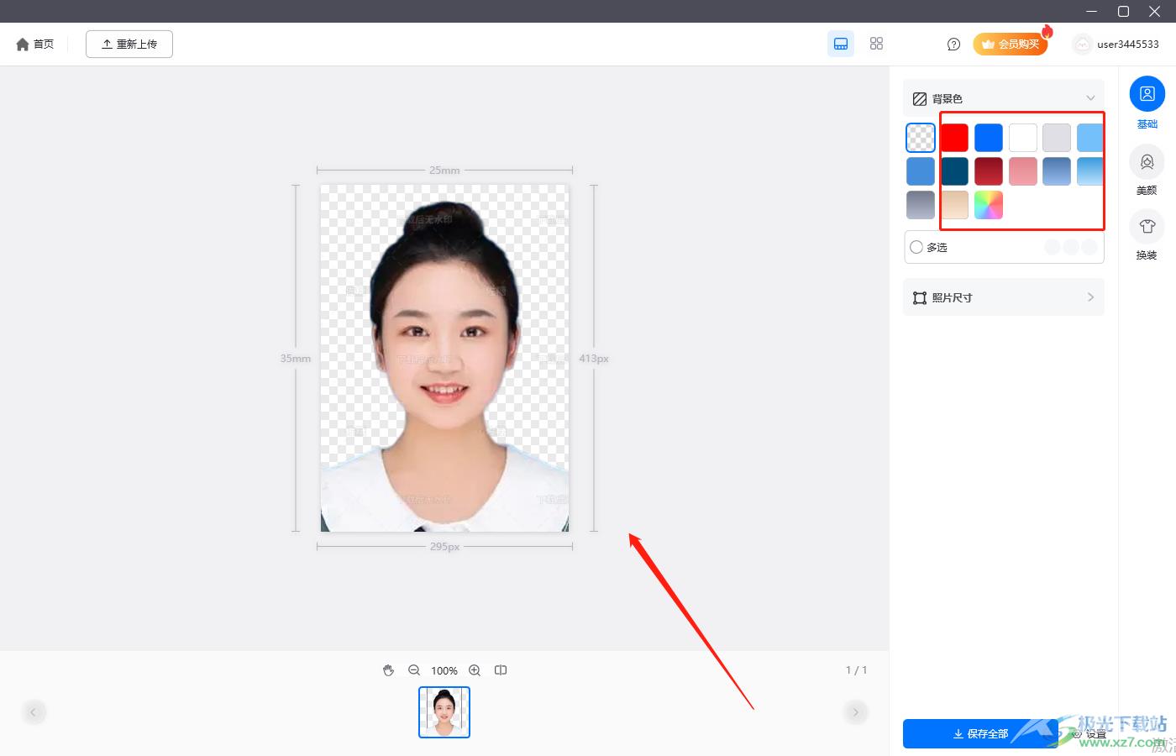This screenshot has width=1176, height=756.
Task: Expand the 照片尺寸 photo size section
Action: click(x=1004, y=297)
